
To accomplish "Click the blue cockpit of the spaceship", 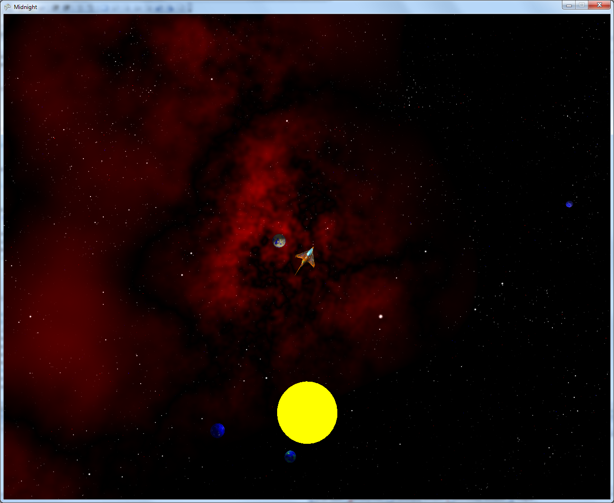I will click(310, 254).
